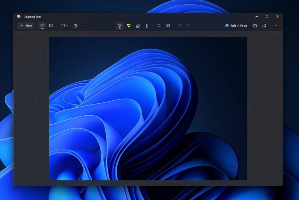The height and width of the screenshot is (200, 299).
Task: Click the captured wallpaper snip image
Action: (148, 109)
